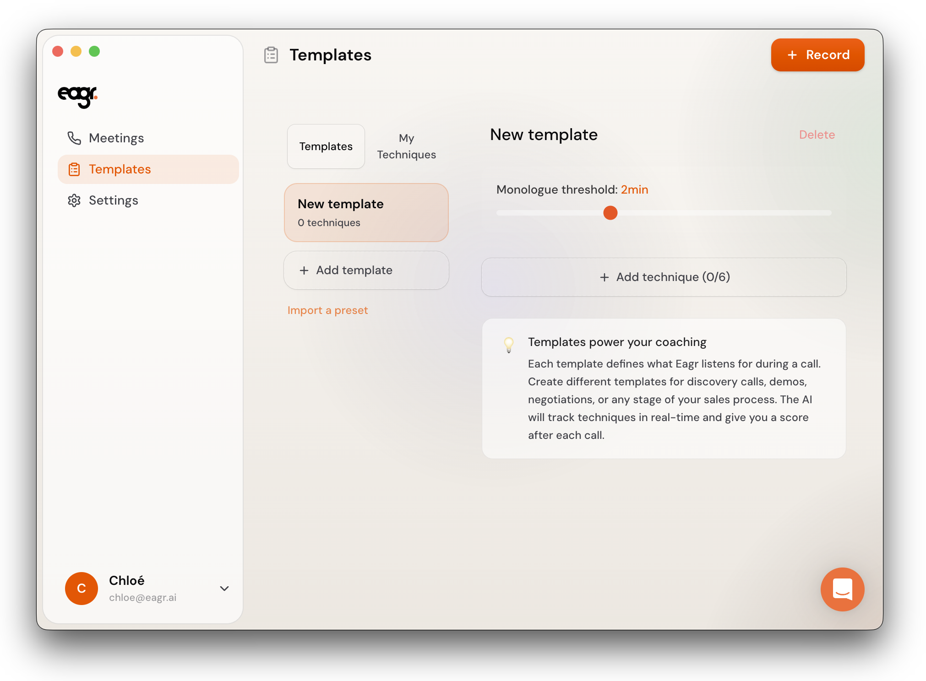
Task: Click the clipboard icon beside Templates heading
Action: coord(271,55)
